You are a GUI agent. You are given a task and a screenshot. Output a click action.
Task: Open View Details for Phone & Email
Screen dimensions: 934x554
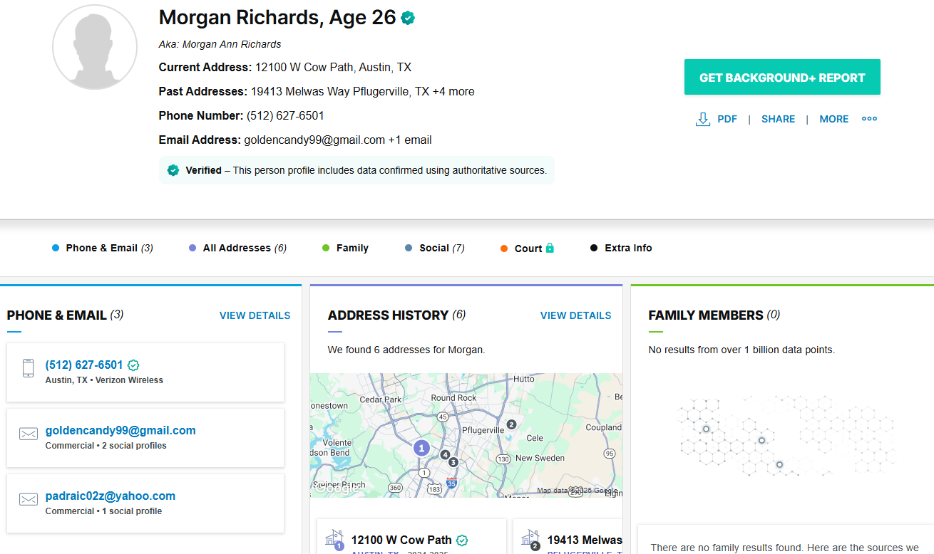[x=255, y=315]
